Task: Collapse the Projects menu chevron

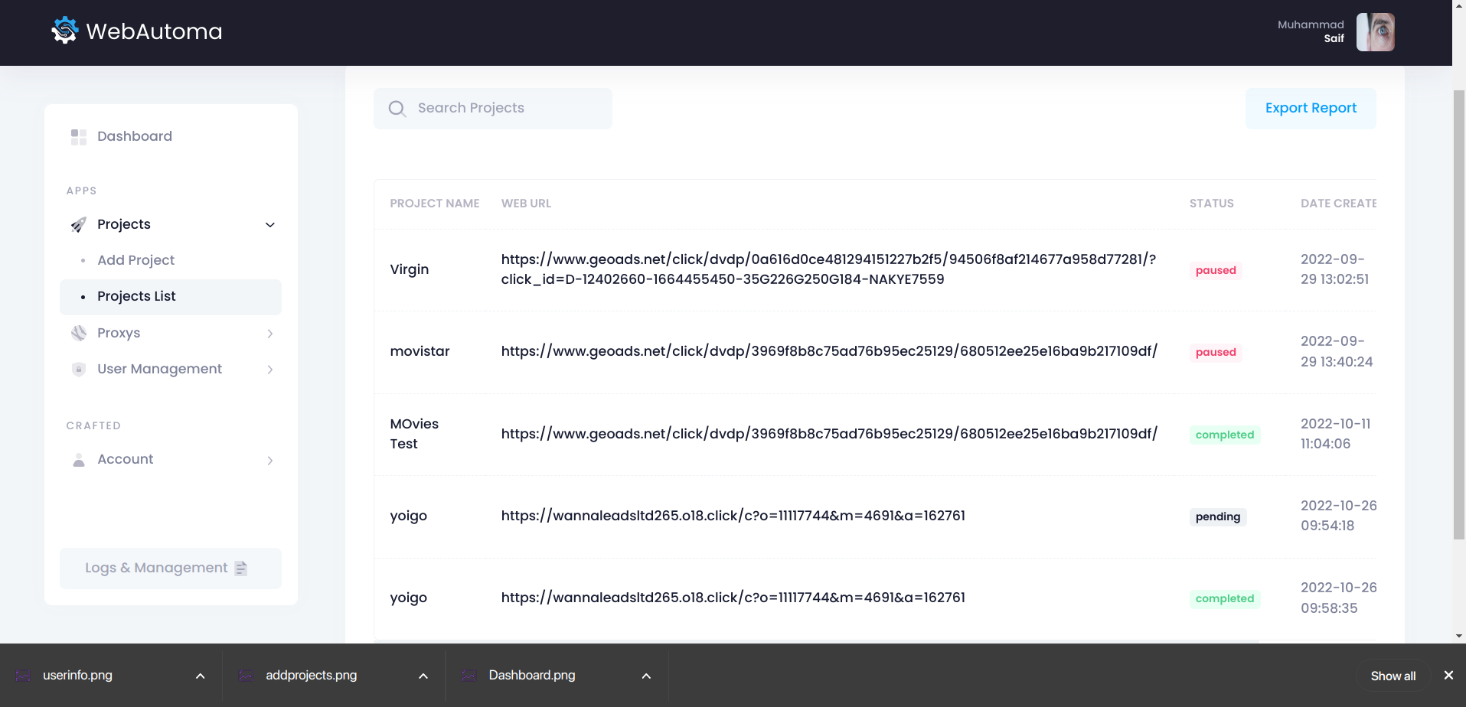Action: (x=270, y=225)
